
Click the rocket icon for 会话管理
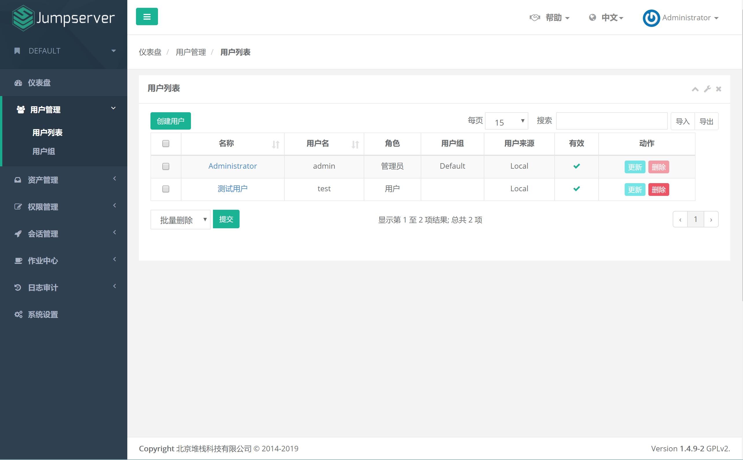coord(18,234)
